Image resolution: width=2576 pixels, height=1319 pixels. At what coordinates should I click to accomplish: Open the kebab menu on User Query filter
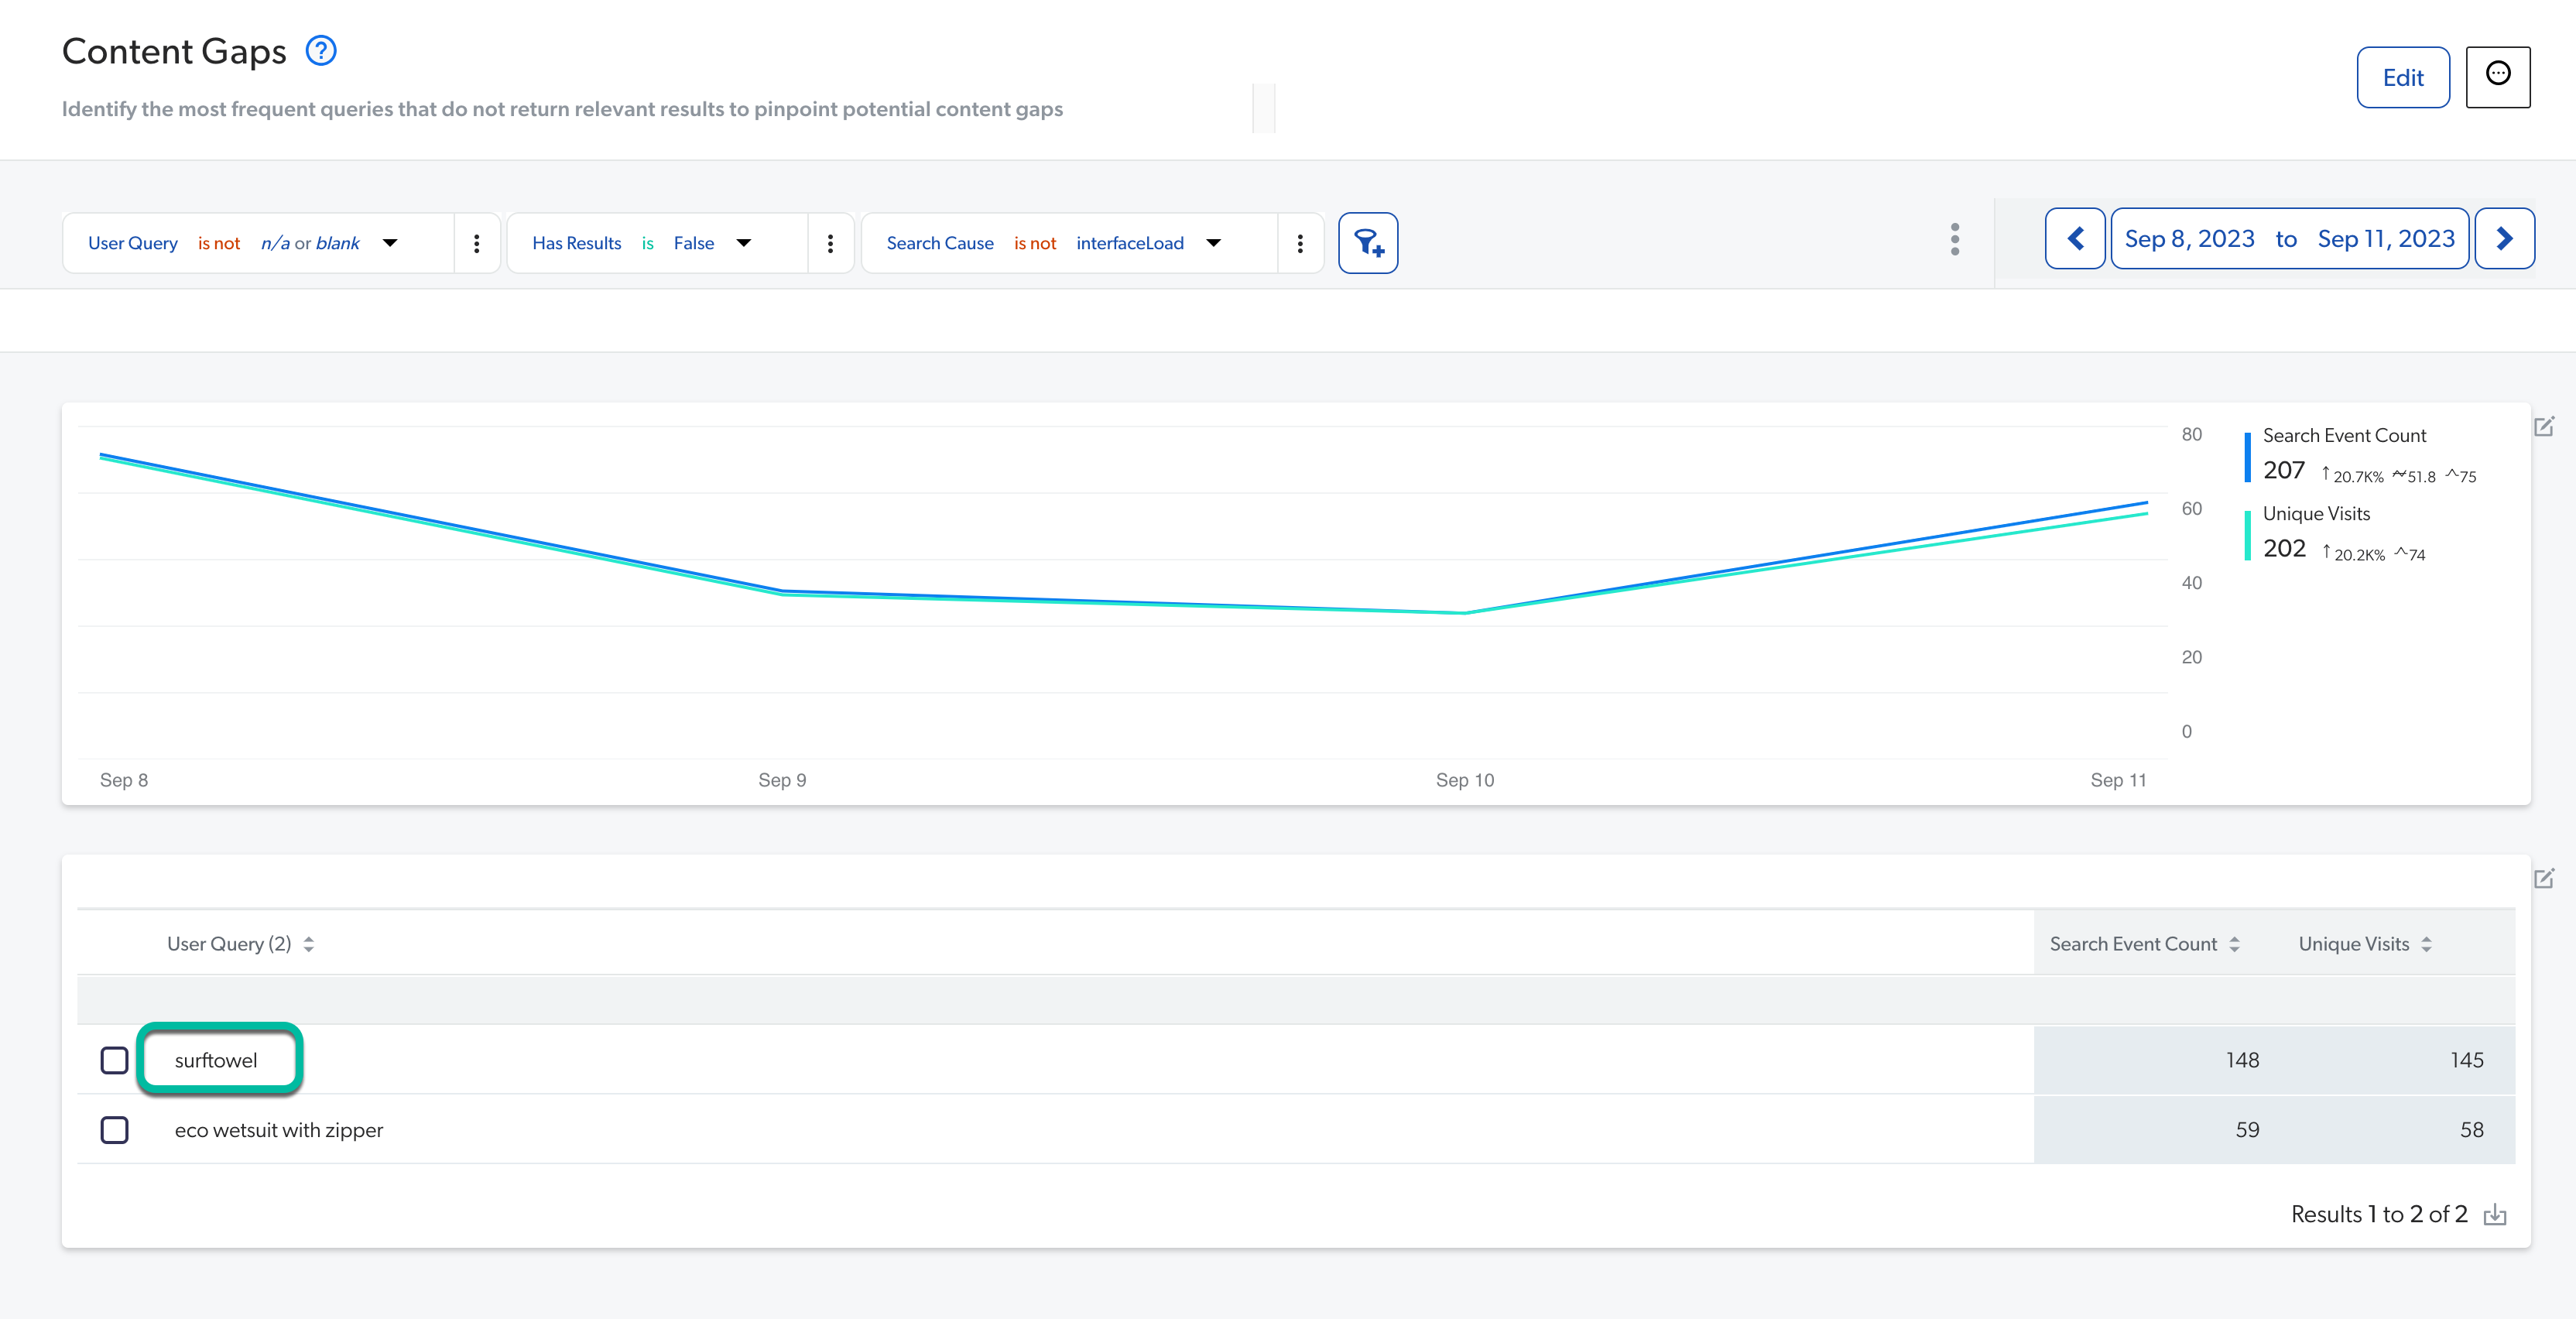477,242
